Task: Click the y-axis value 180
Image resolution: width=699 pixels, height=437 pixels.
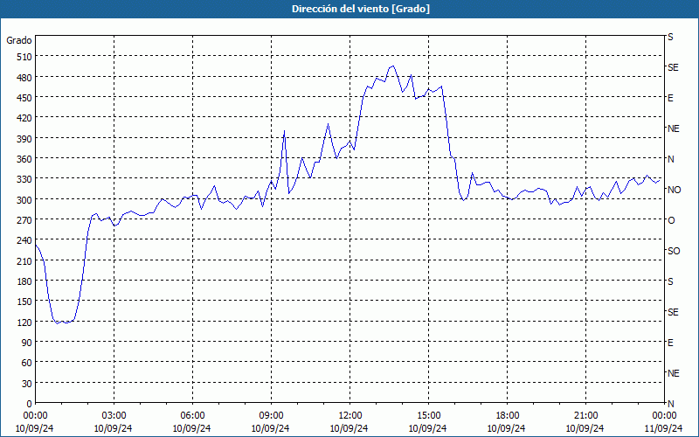Action: [25, 281]
